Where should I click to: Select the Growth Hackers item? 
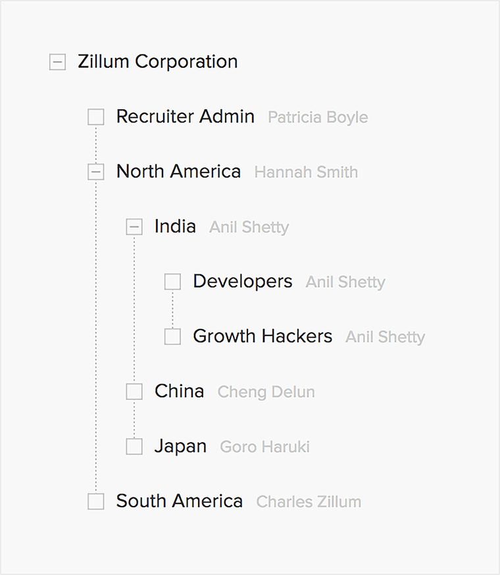click(x=262, y=336)
